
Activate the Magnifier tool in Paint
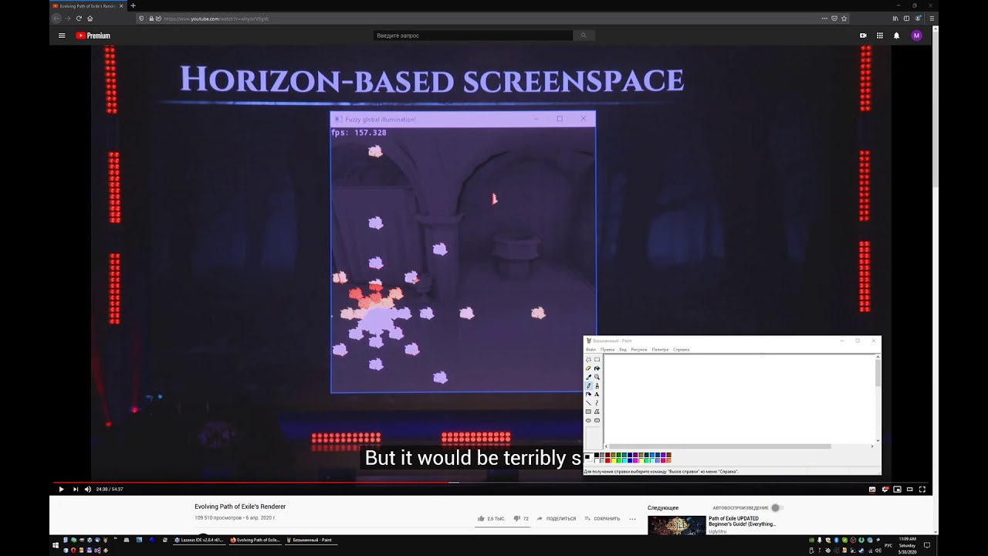point(597,377)
